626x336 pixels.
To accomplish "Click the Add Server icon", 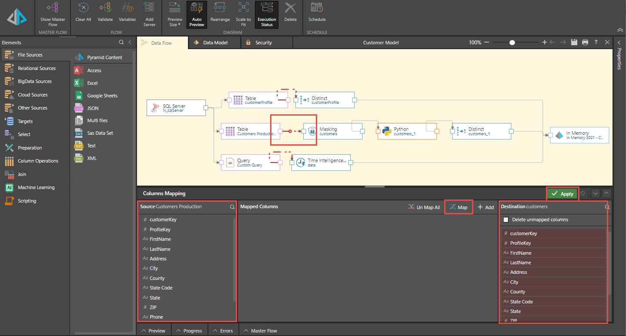I will pos(149,8).
